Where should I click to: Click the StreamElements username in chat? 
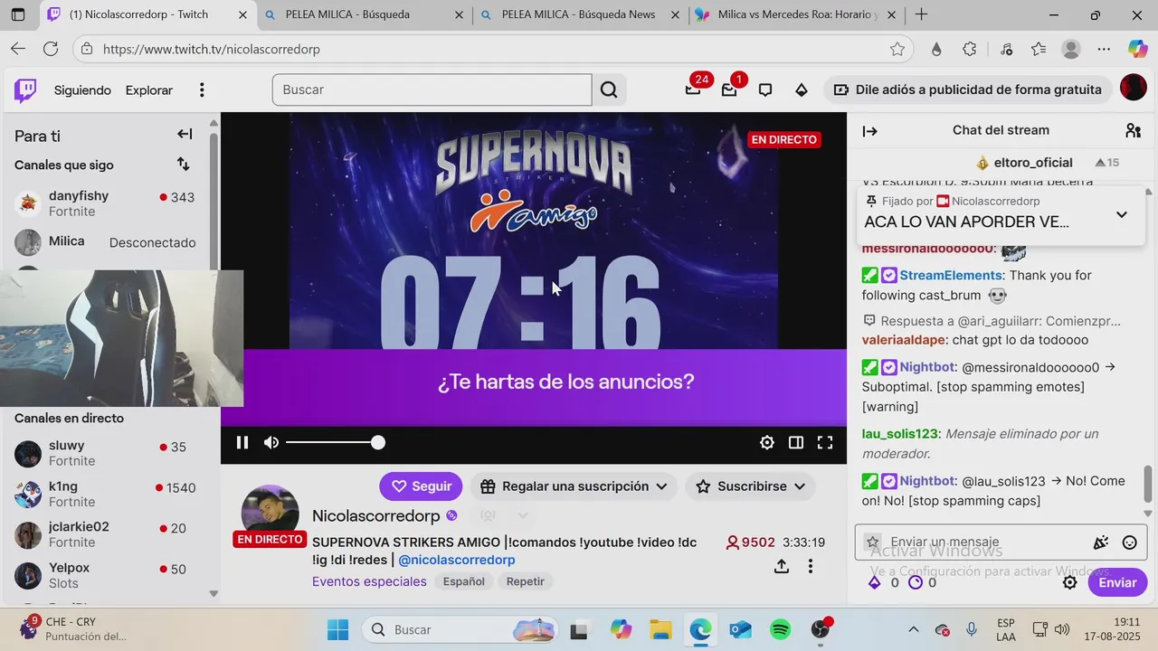(951, 275)
